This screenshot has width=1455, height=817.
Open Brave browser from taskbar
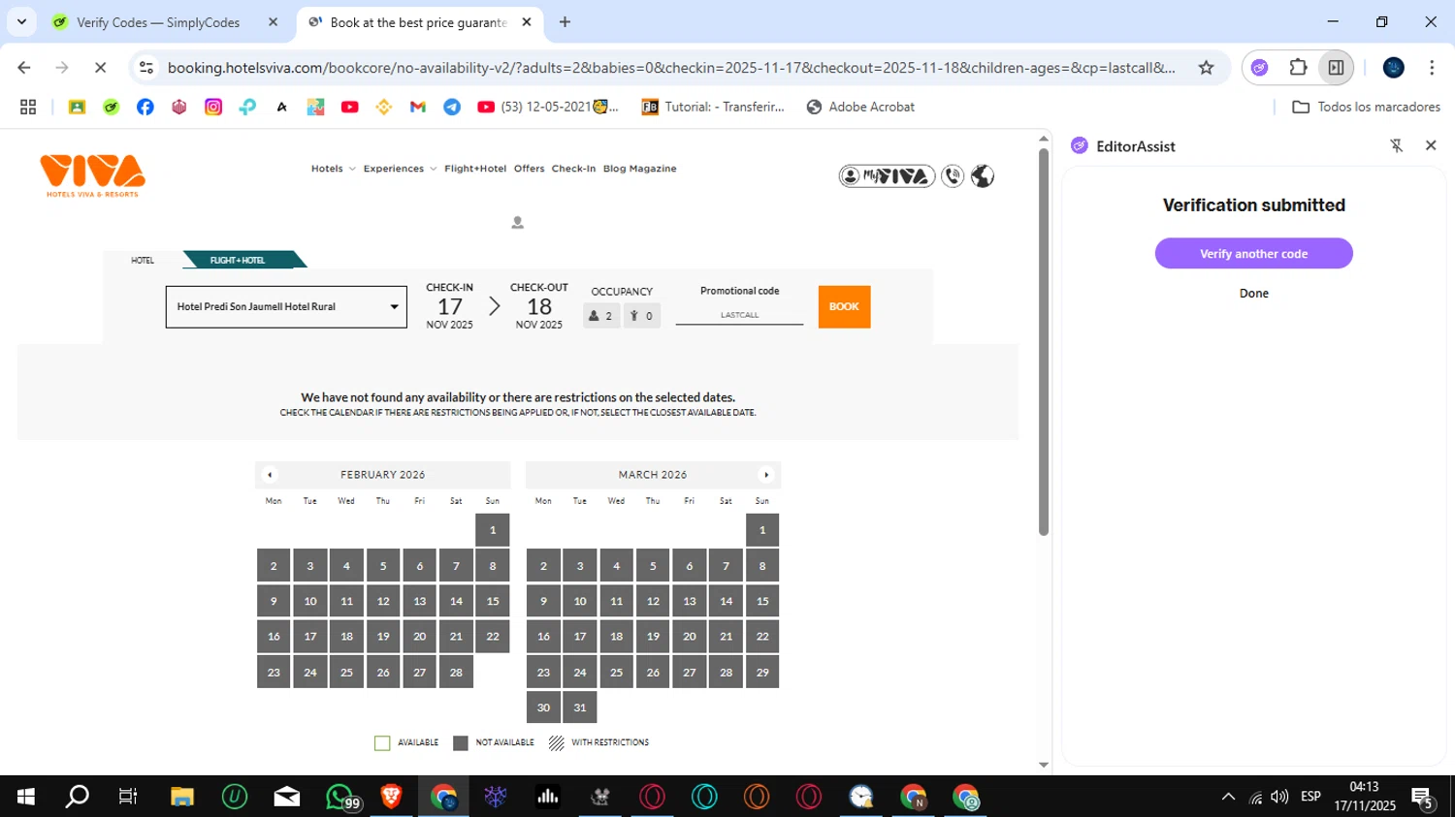pyautogui.click(x=392, y=797)
